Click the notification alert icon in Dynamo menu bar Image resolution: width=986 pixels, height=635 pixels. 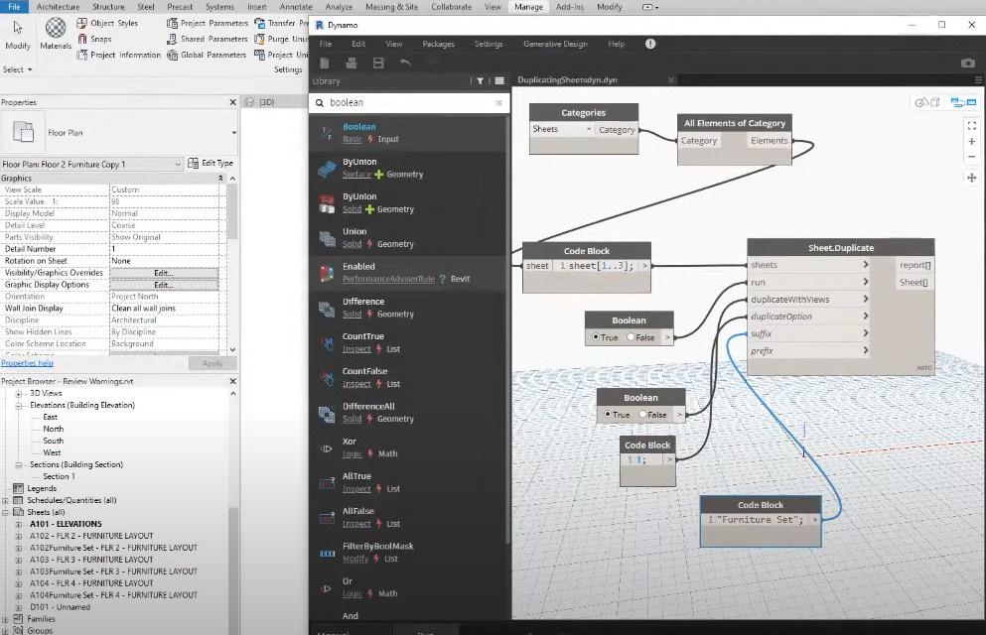pyautogui.click(x=650, y=44)
